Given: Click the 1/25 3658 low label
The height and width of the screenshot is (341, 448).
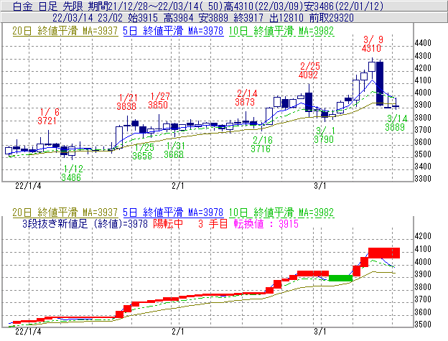Looking at the screenshot, I should point(142,151).
